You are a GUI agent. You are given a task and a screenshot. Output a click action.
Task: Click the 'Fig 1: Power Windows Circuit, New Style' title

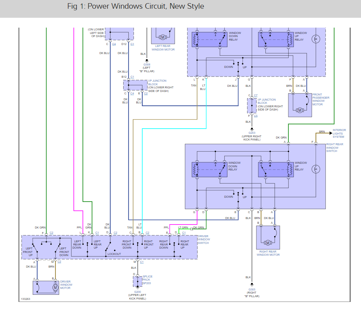point(135,6)
